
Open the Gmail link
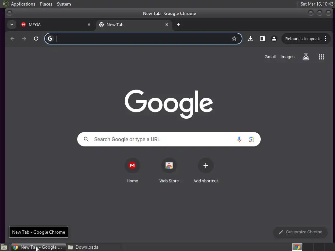point(270,57)
